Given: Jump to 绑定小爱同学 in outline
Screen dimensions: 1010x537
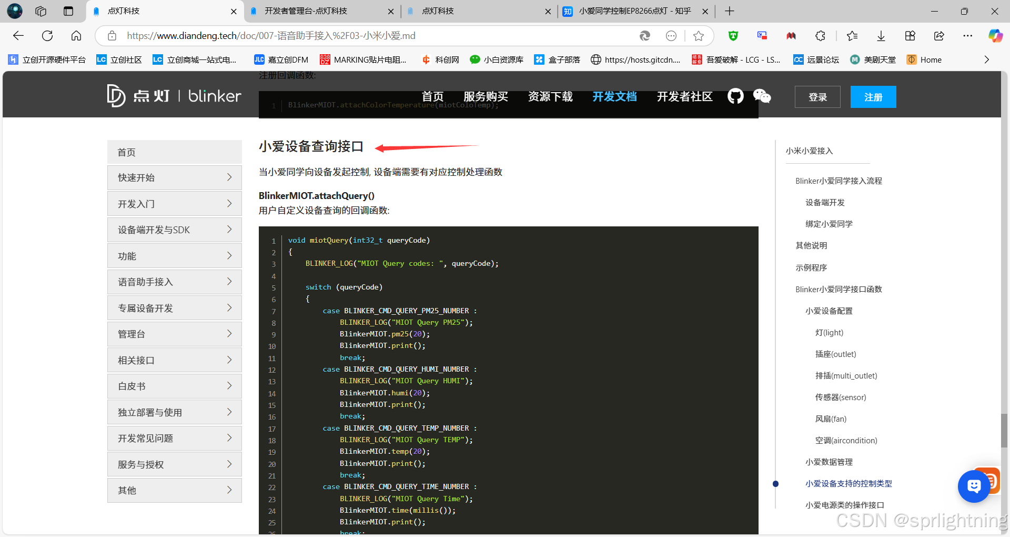Looking at the screenshot, I should coord(829,224).
